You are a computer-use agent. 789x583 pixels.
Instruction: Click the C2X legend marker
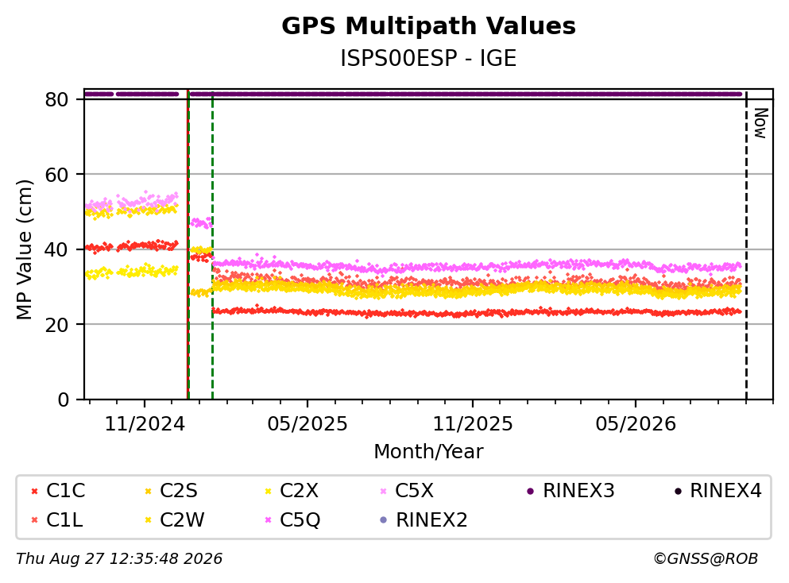[269, 491]
